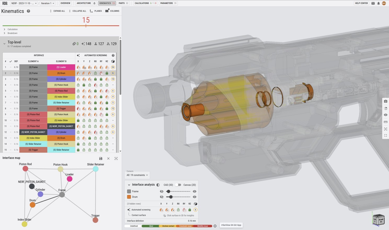The image size is (389, 230).
Task: Save the Interface map layout
Action: coord(101,158)
